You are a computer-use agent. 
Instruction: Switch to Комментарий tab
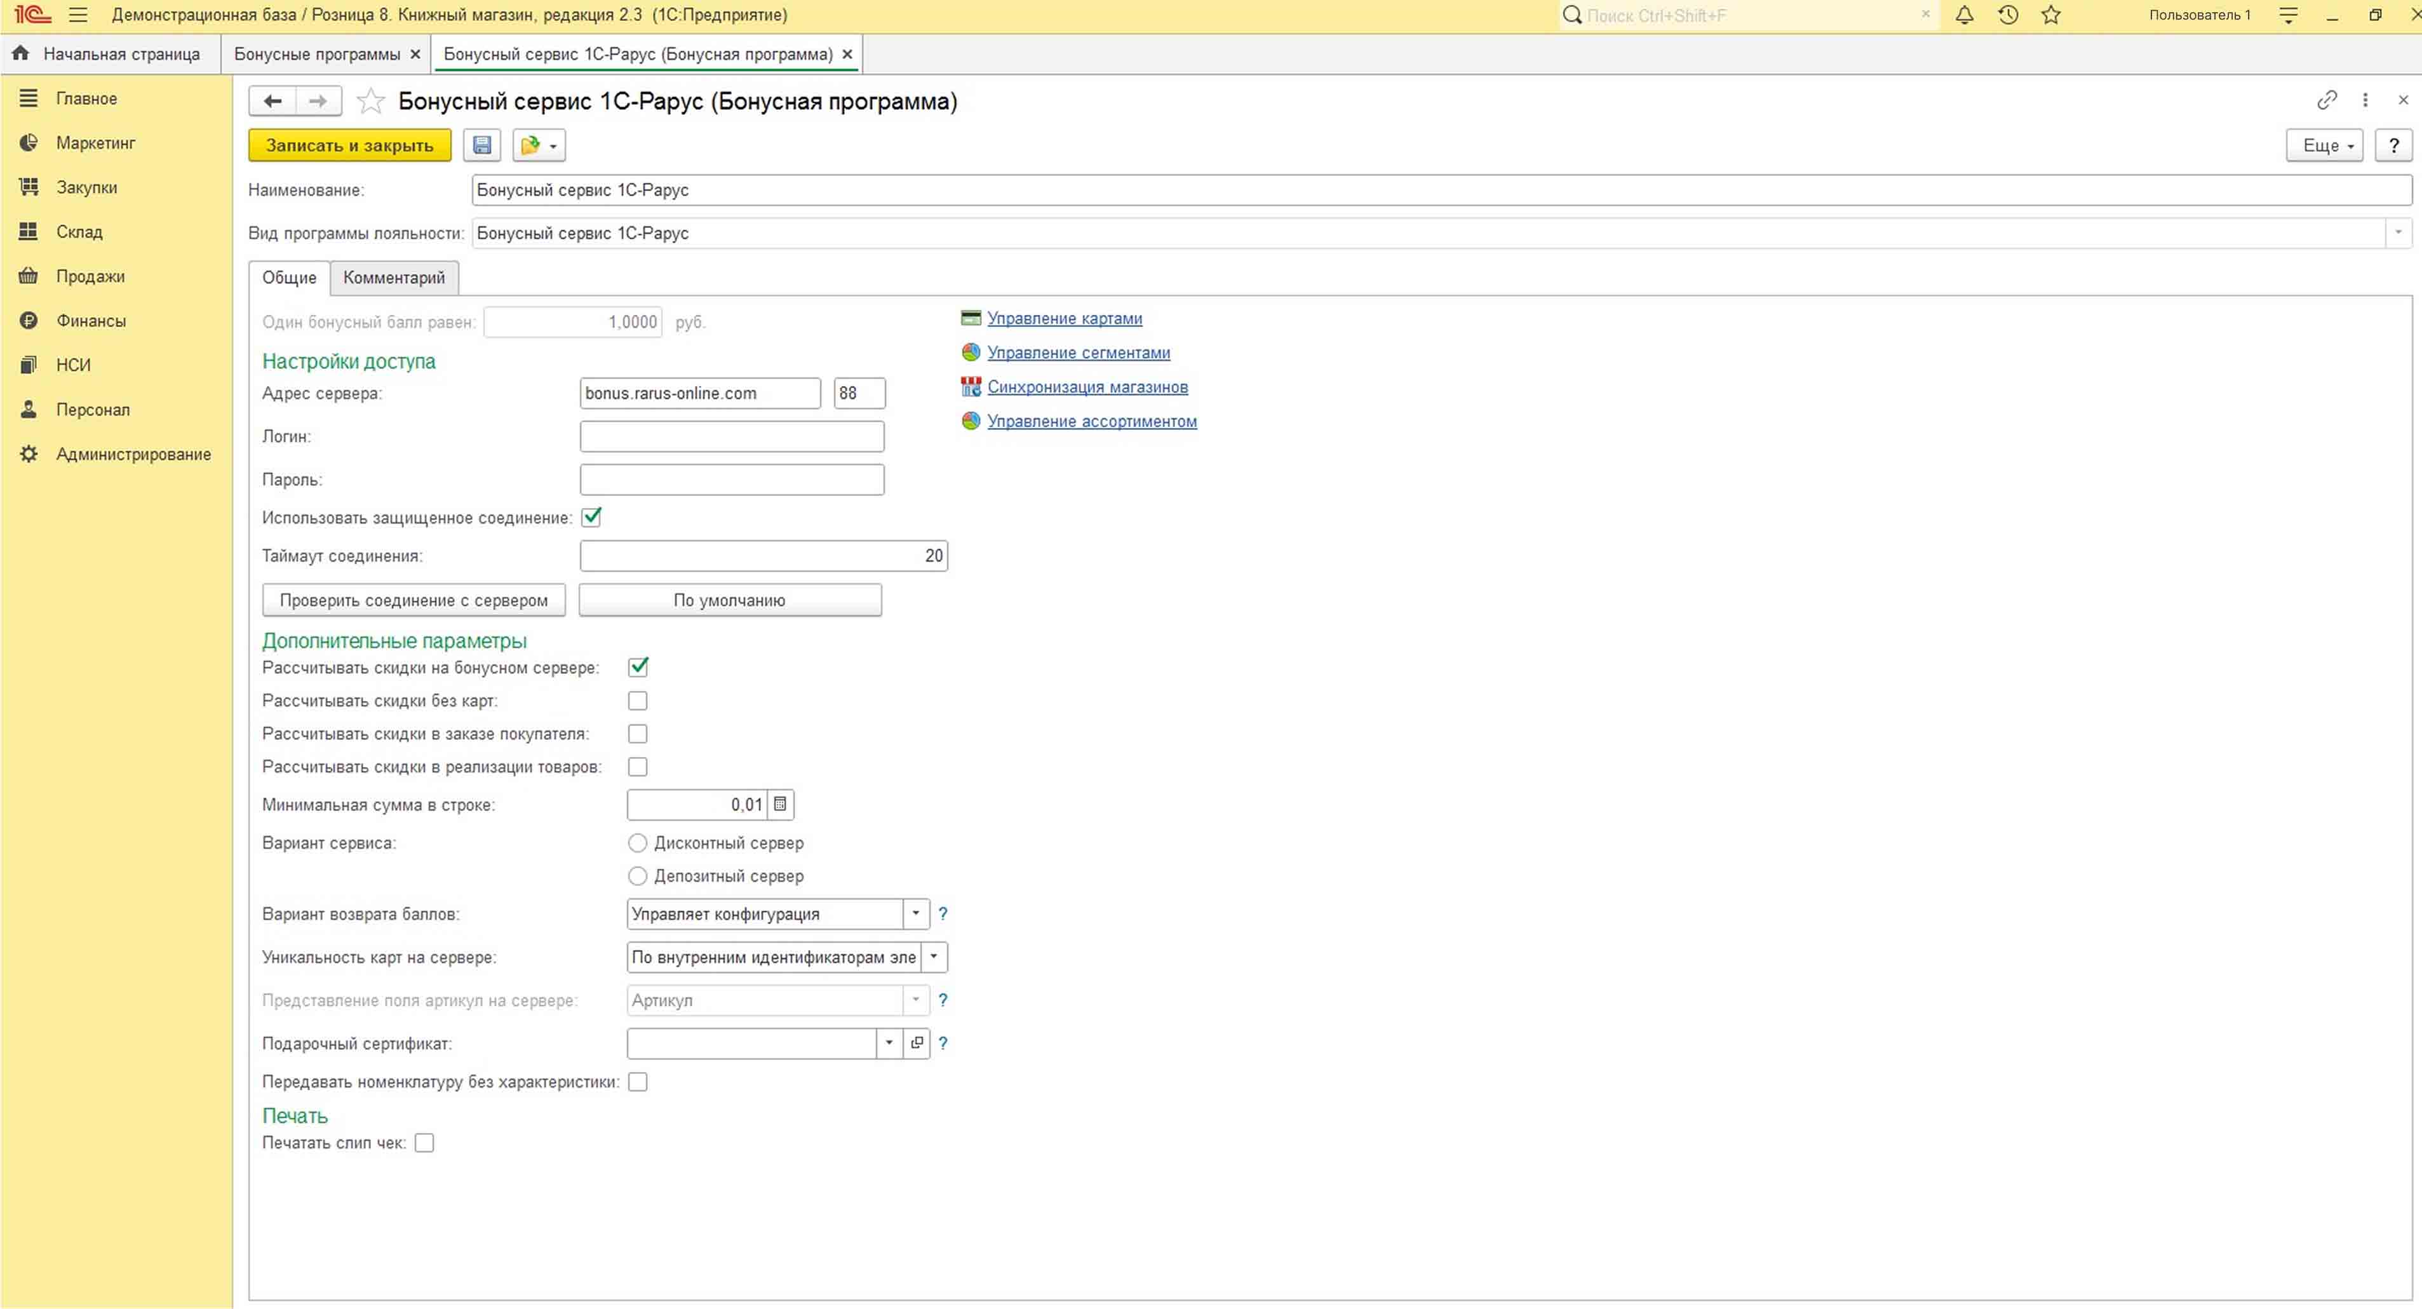(x=394, y=278)
